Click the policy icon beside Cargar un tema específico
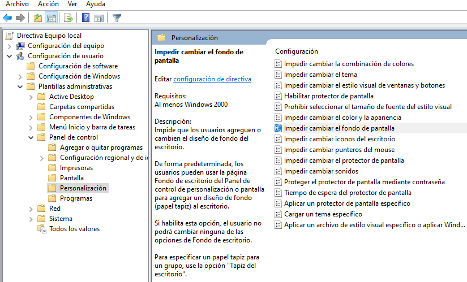The width and height of the screenshot is (467, 282). click(x=278, y=214)
